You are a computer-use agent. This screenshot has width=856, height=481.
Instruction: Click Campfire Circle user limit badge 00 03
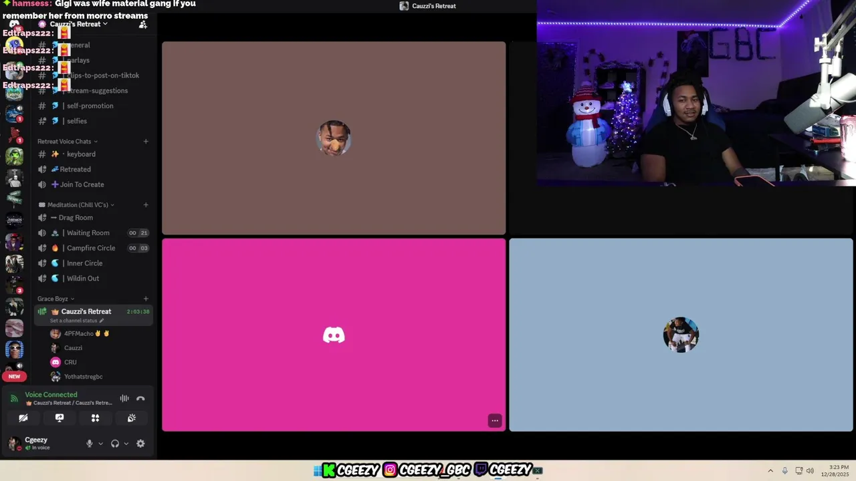tap(138, 248)
